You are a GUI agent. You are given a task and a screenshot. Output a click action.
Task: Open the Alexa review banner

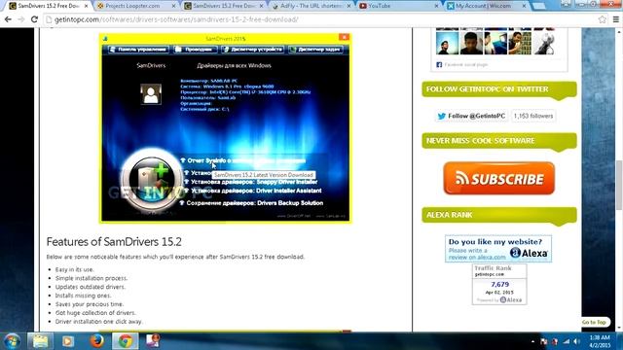pos(498,249)
